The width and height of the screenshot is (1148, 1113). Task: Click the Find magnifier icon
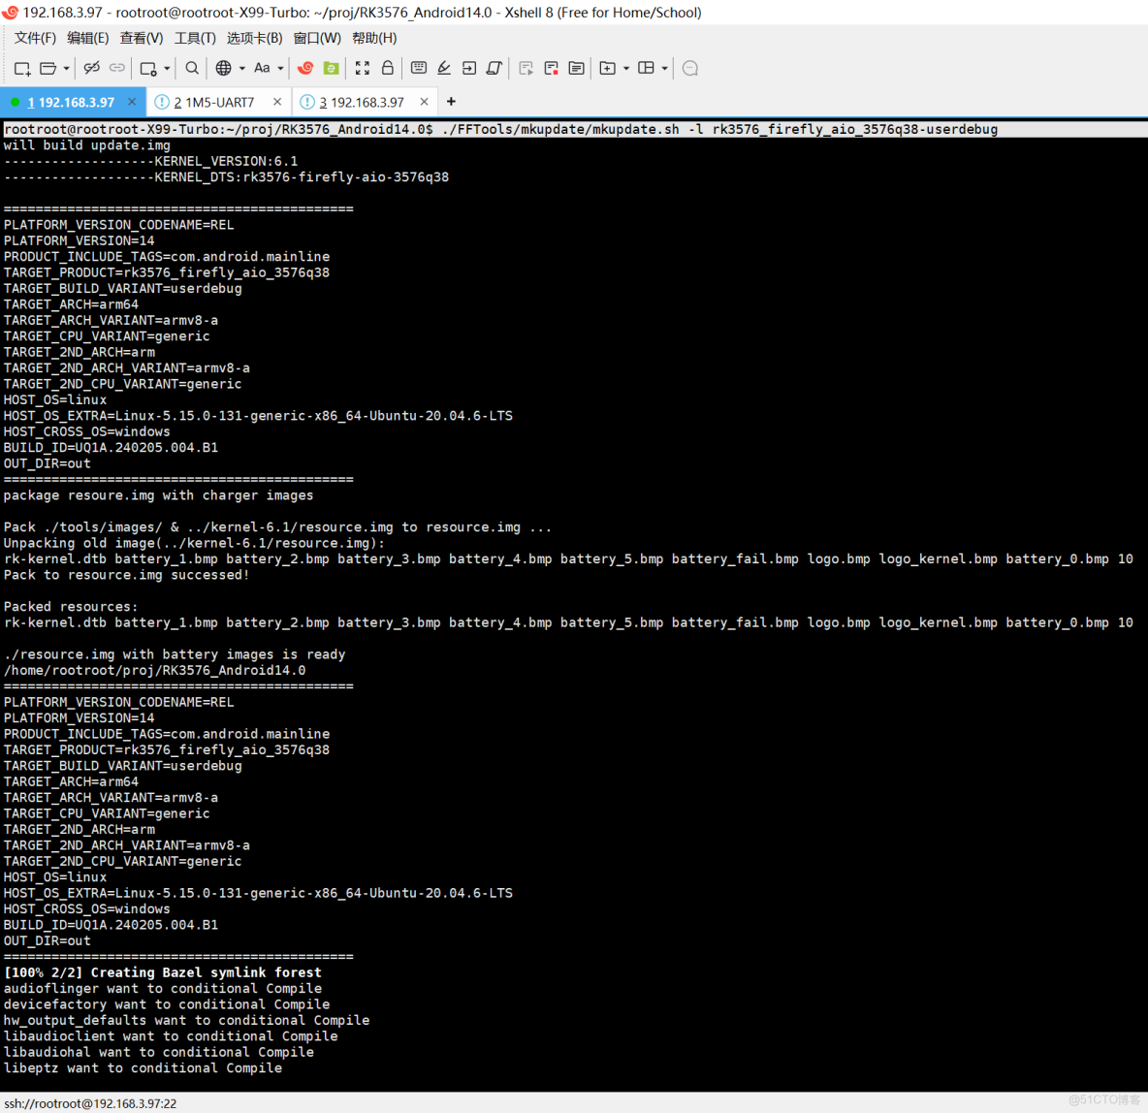pyautogui.click(x=192, y=68)
